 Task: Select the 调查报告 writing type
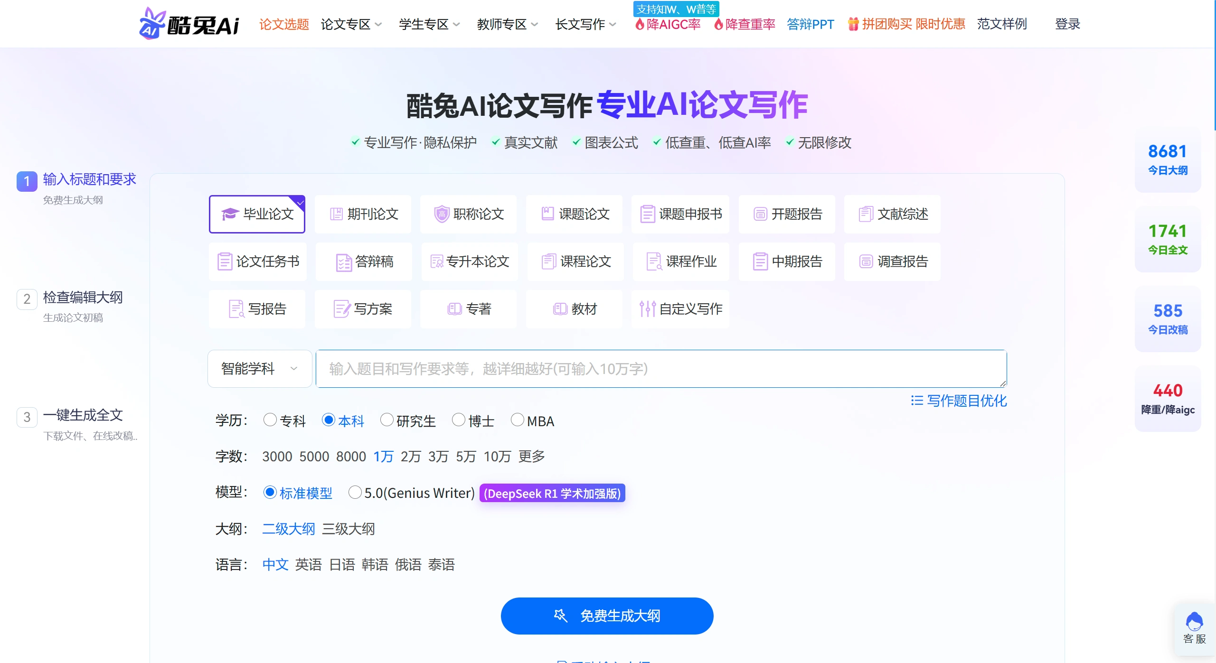point(892,261)
